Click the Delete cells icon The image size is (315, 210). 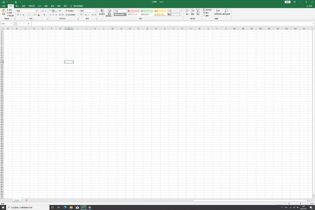pyautogui.click(x=192, y=12)
